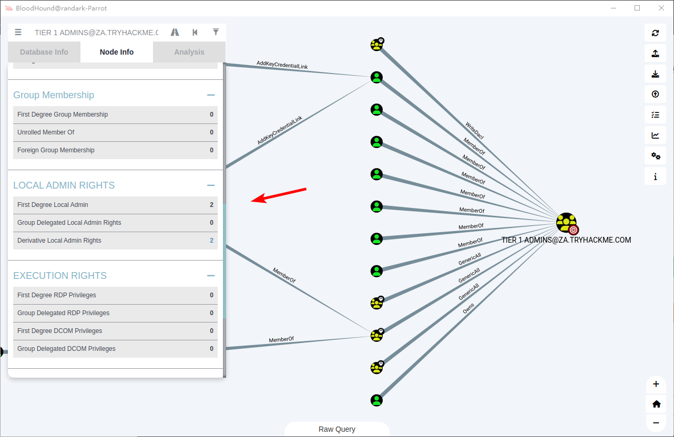
Task: Click the First Degree DCOM Privileges row
Action: coord(115,331)
